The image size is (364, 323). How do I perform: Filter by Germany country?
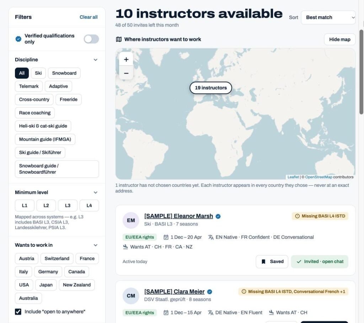coord(48,272)
